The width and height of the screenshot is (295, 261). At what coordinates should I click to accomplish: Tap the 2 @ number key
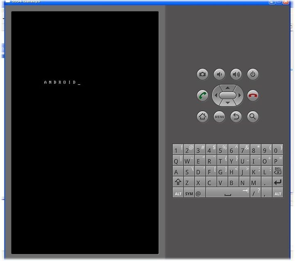coord(189,149)
